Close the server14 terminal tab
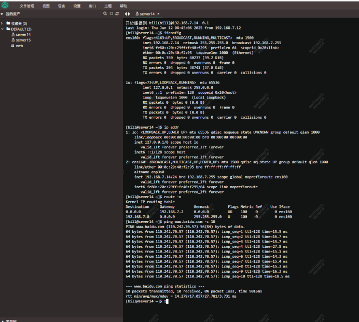 158,13
